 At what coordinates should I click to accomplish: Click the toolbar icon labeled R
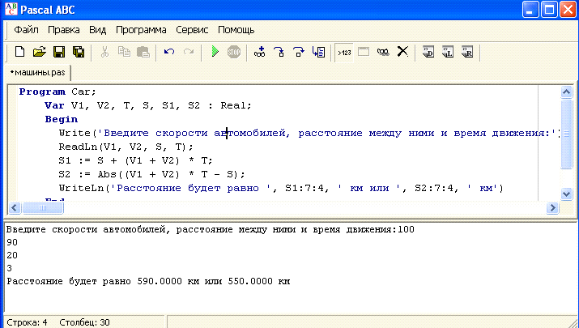467,52
